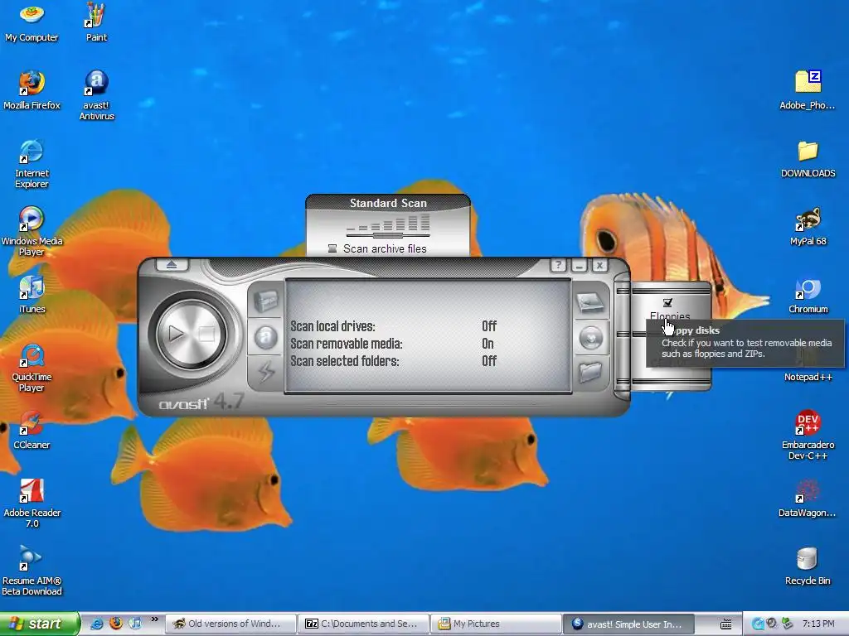Click the avast 'a' resident protection icon
The width and height of the screenshot is (849, 636).
265,337
